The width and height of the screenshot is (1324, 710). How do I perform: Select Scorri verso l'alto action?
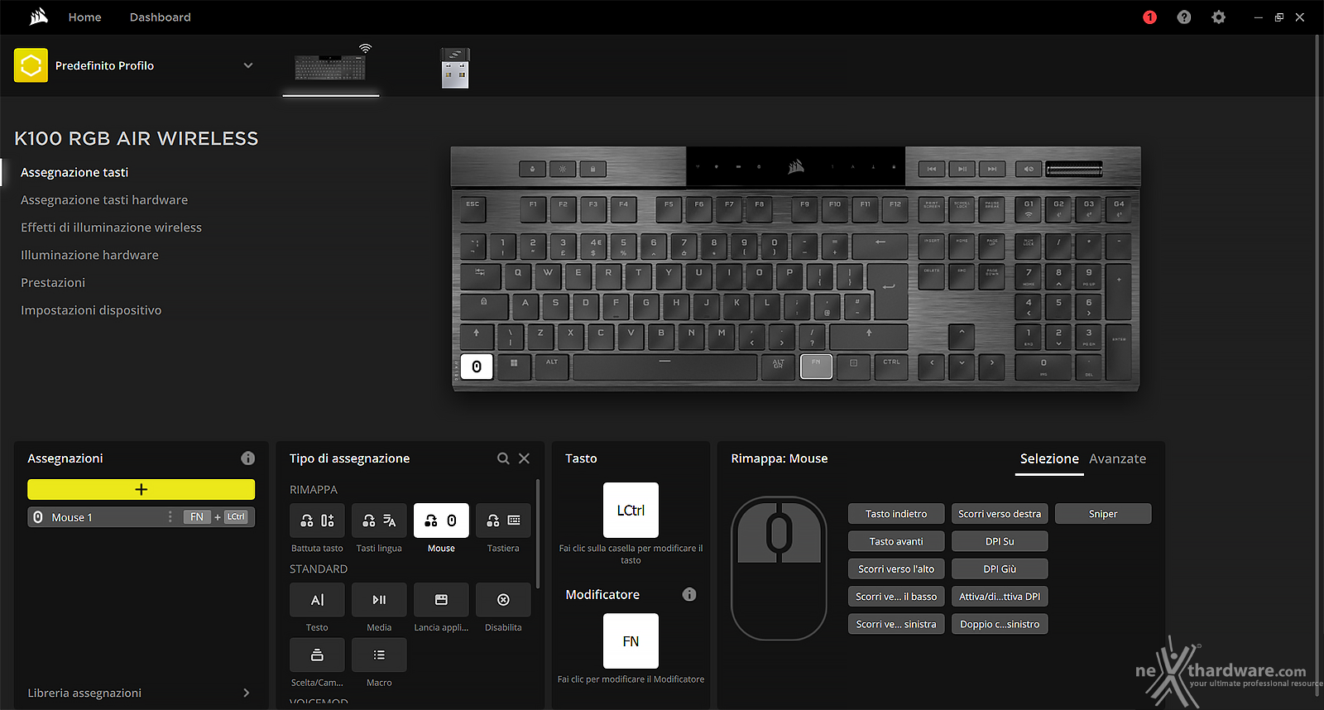(x=896, y=568)
